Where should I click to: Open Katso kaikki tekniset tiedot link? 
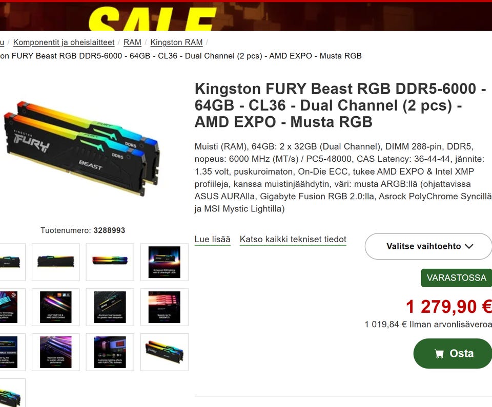pos(293,239)
